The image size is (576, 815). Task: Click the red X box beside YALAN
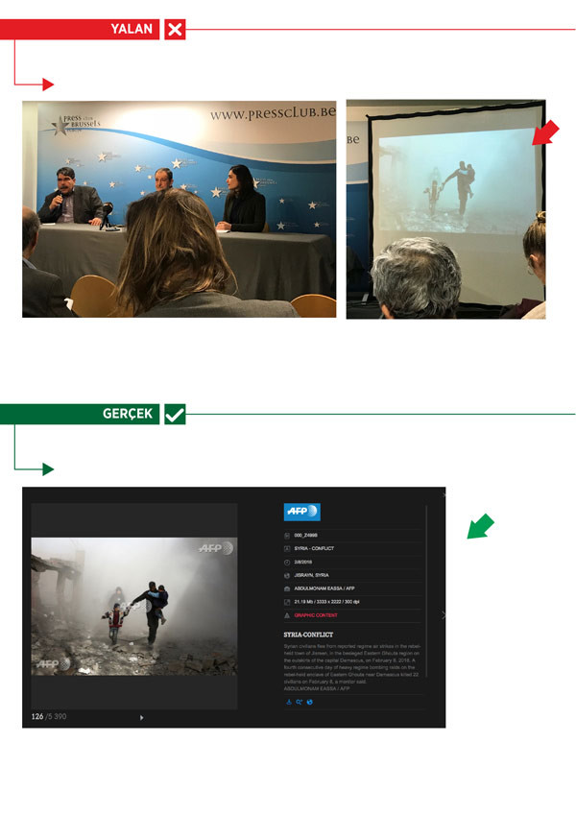pos(175,30)
